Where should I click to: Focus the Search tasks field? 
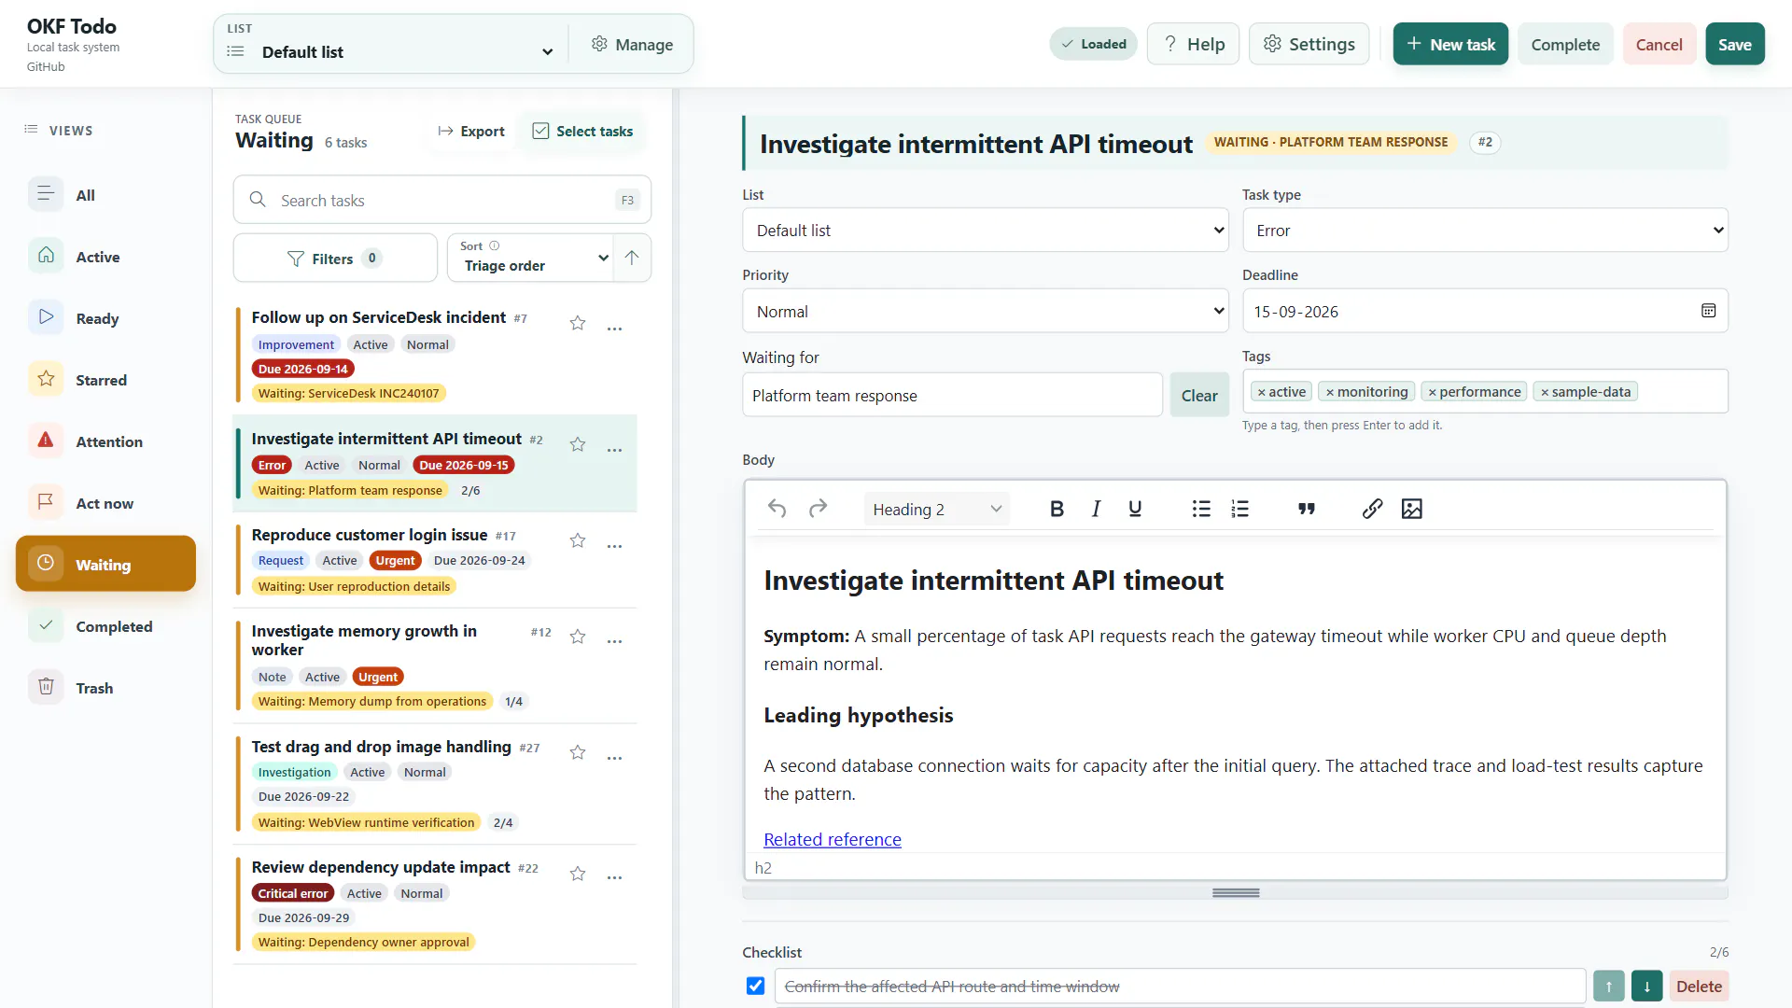pos(441,200)
